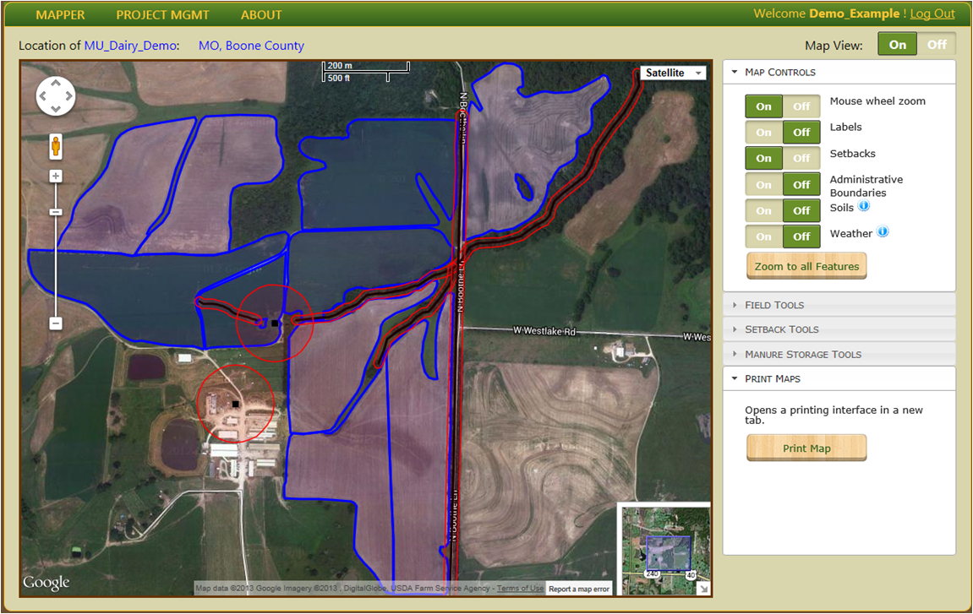Open the Satellite map type dropdown
Viewport: 973px width, 614px height.
(673, 73)
